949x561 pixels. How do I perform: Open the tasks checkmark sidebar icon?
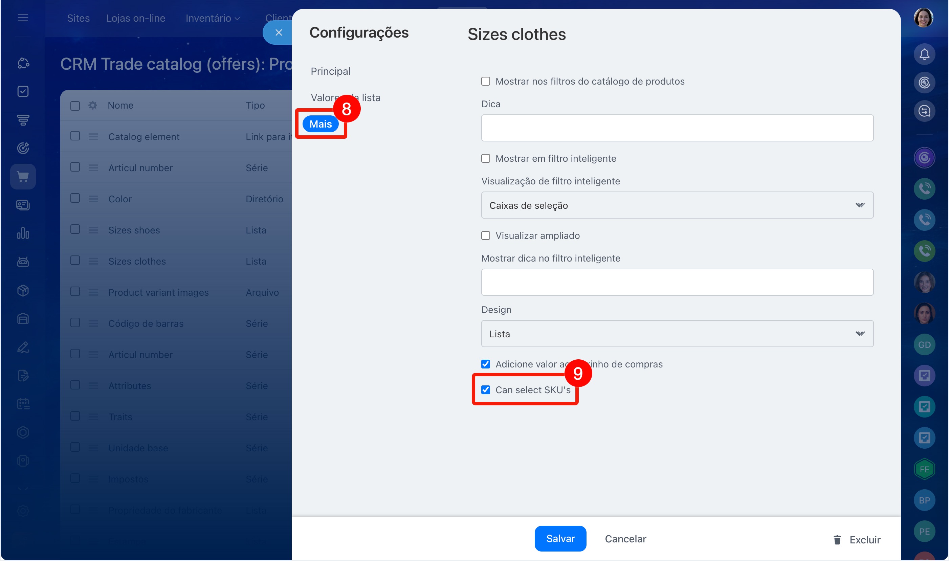[23, 91]
